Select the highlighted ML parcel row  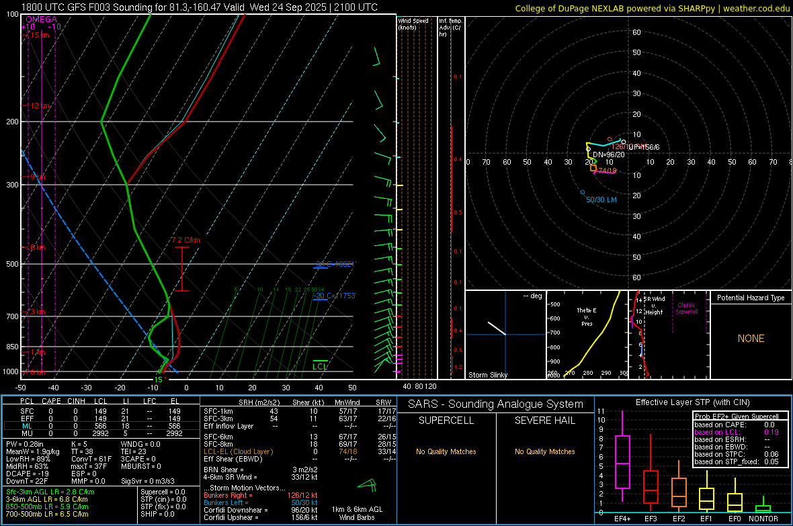click(100, 427)
